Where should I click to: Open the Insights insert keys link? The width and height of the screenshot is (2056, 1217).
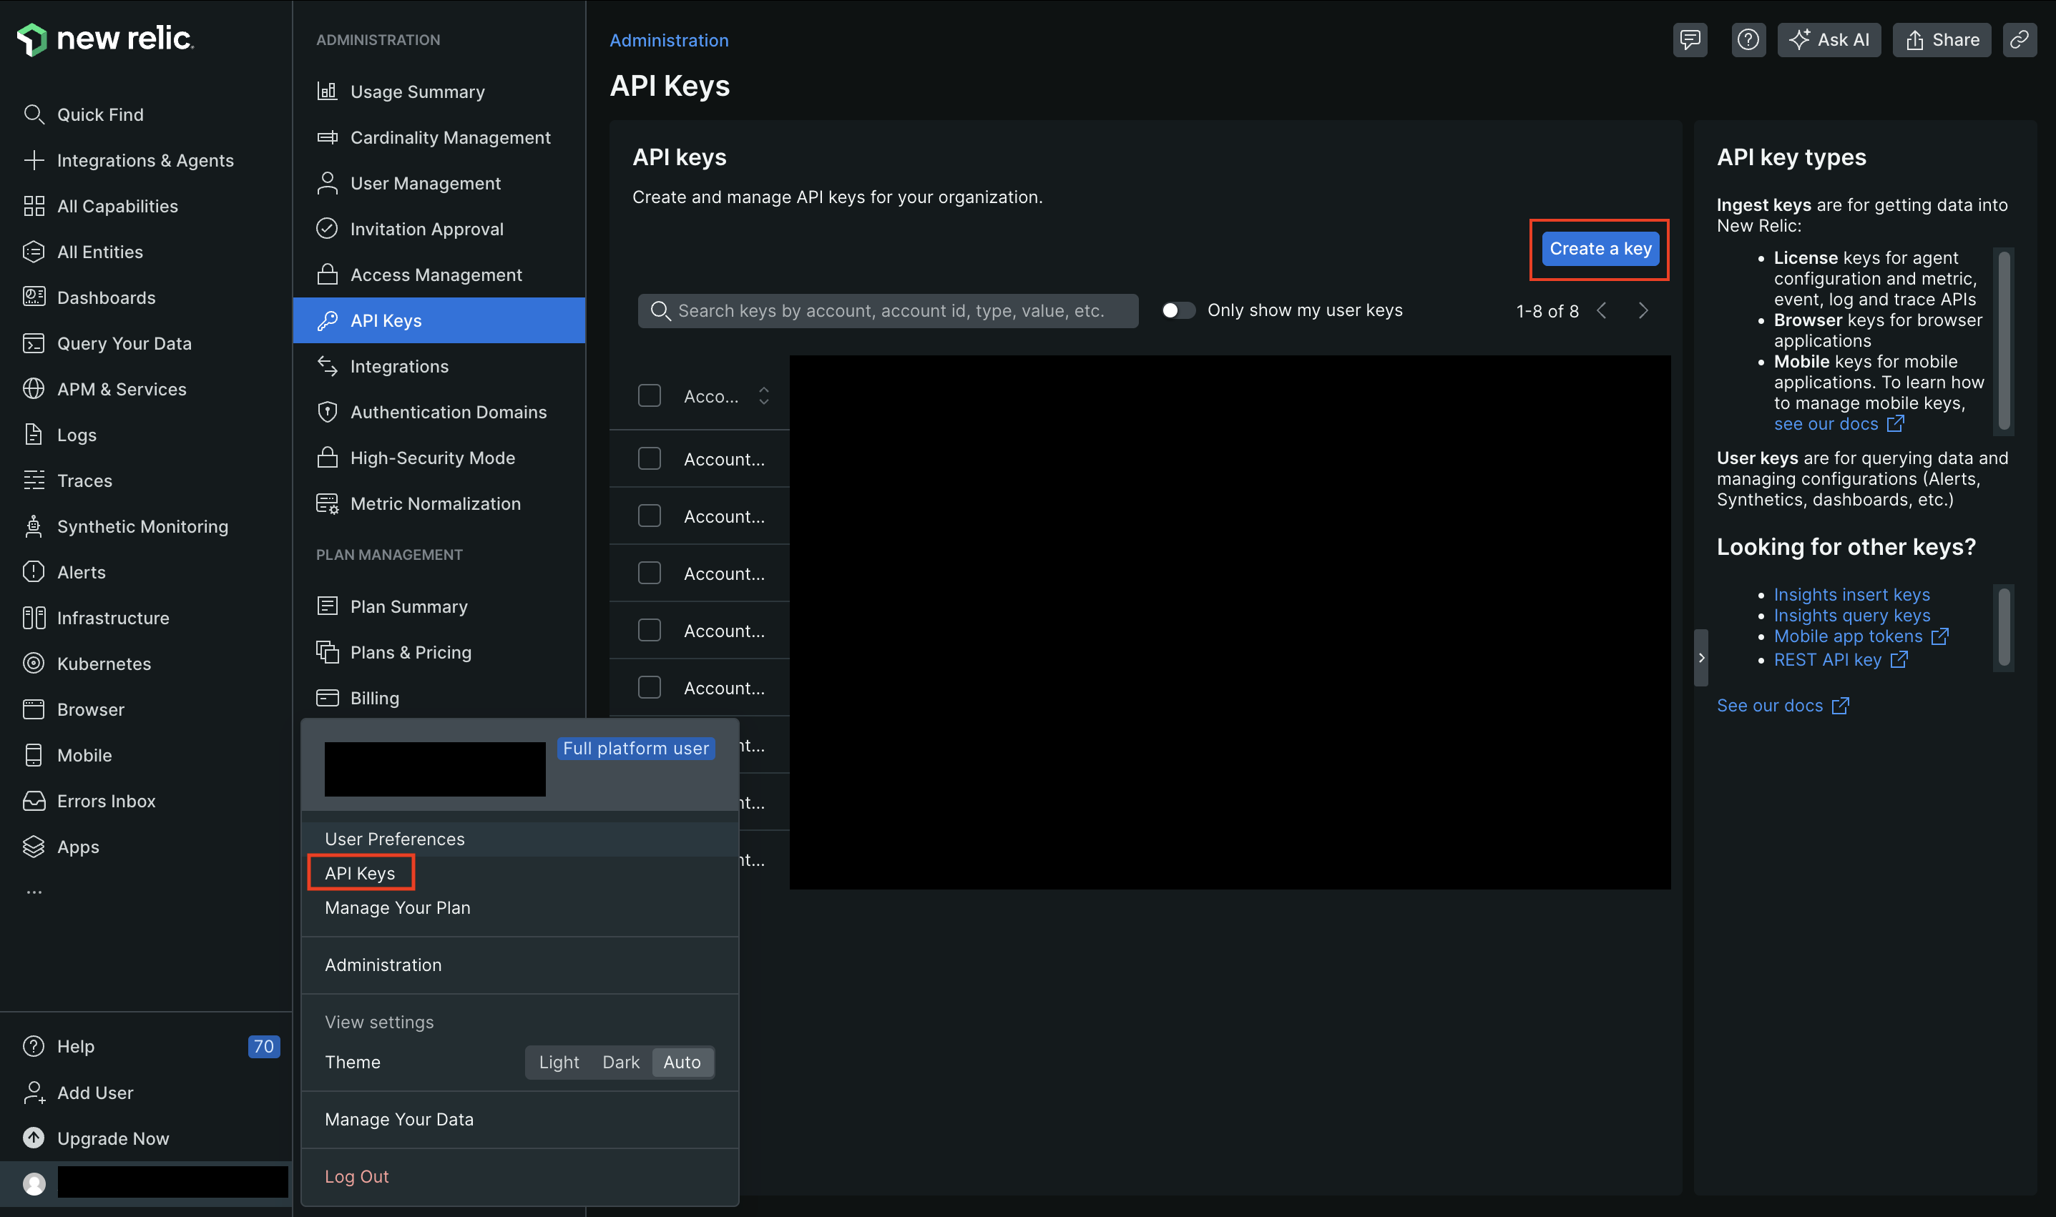[x=1851, y=595]
